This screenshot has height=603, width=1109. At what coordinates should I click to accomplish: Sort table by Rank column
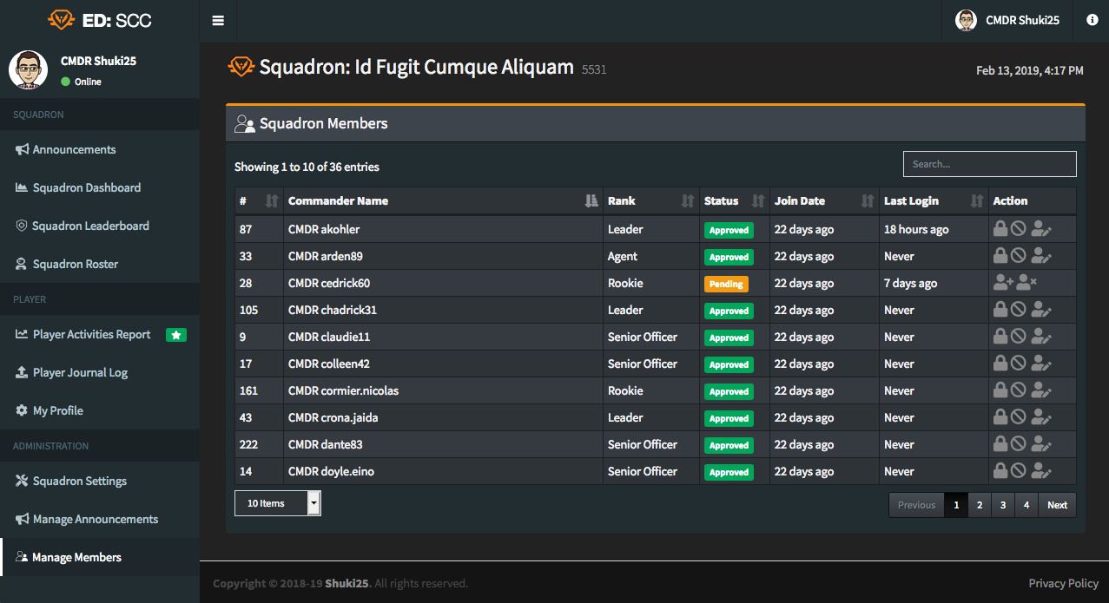(651, 200)
